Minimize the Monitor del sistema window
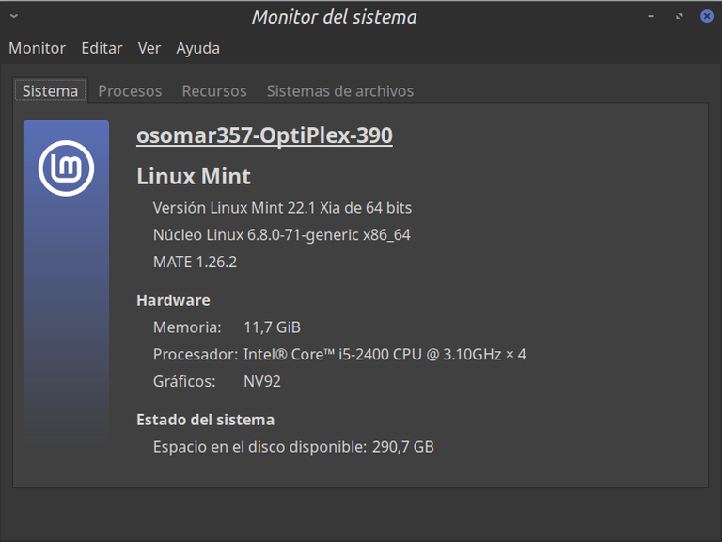The height and width of the screenshot is (542, 722). (x=651, y=16)
